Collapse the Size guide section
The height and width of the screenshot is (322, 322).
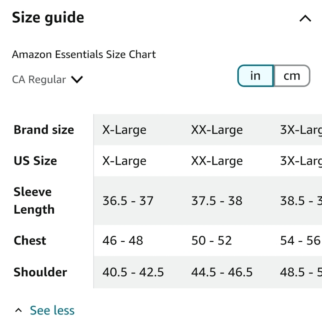coord(305,18)
